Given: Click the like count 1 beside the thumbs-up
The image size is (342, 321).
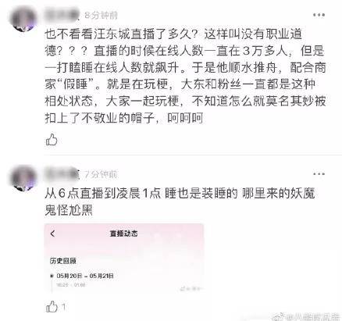Looking at the screenshot, I should (64, 307).
